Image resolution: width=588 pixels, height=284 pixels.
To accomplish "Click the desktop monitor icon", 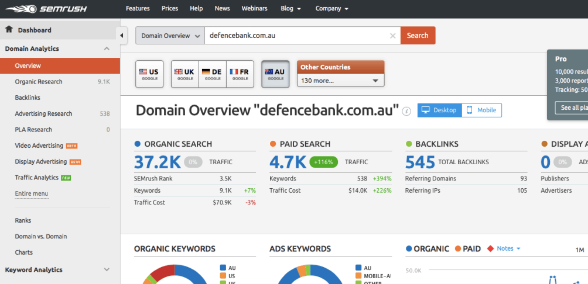I will tap(425, 110).
